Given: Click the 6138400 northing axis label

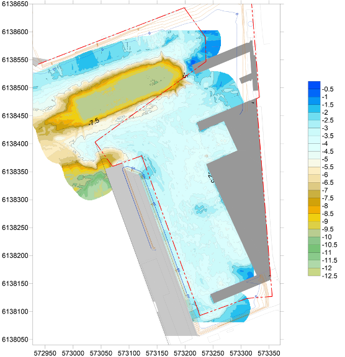Looking at the screenshot, I should click(15, 144).
